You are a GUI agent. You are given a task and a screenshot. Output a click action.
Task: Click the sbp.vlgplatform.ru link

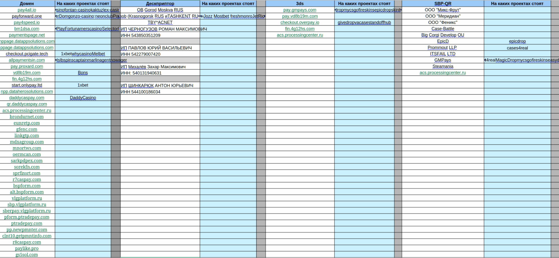[27, 205]
